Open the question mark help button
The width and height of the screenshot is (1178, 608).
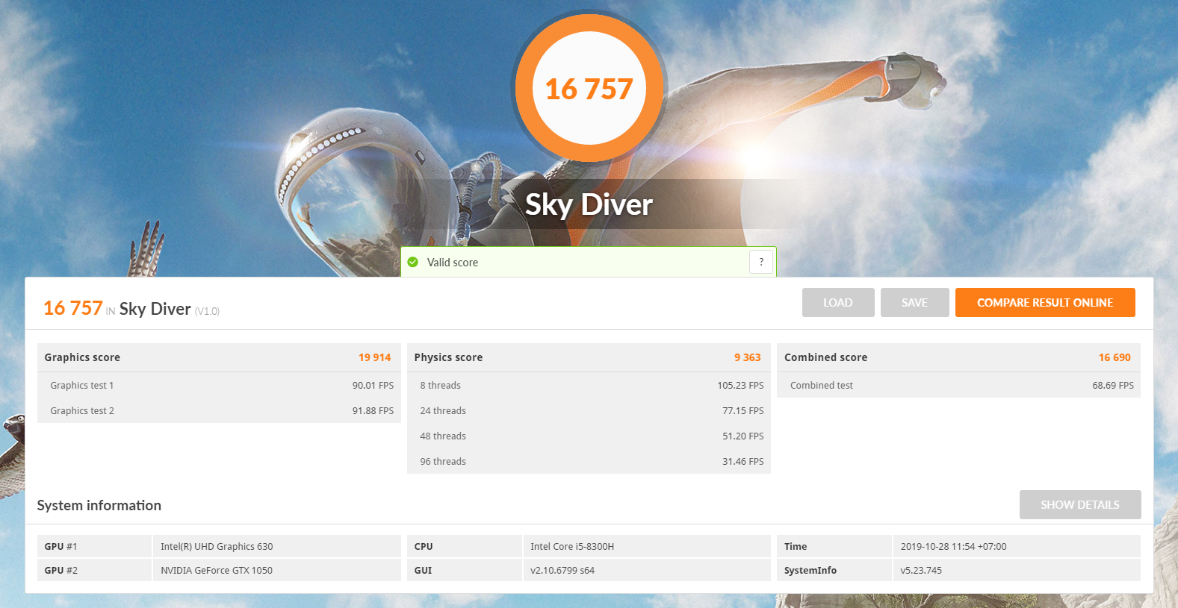(760, 262)
